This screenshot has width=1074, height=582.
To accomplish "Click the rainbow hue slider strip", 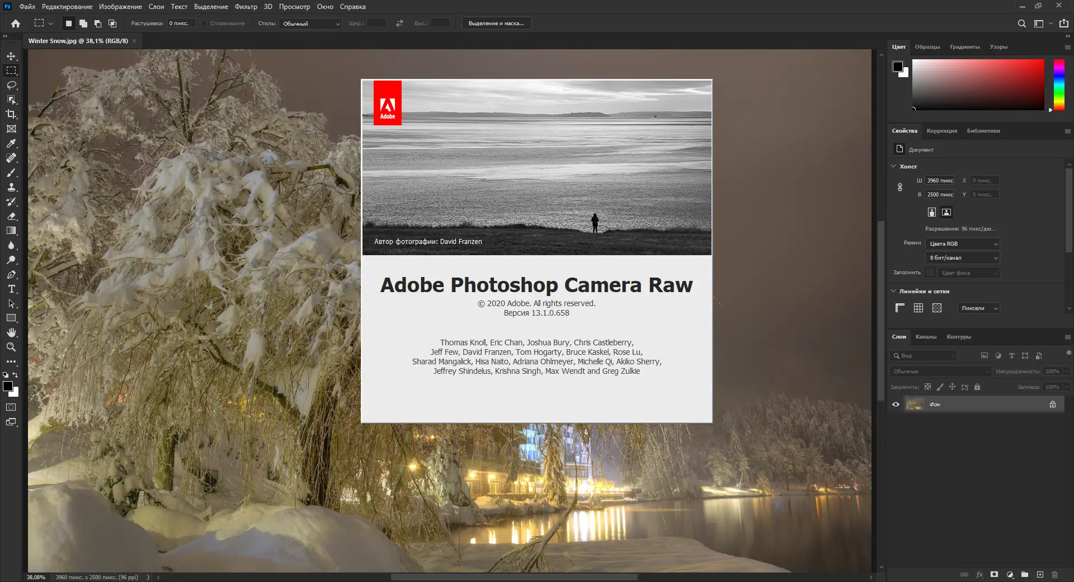I will [1059, 85].
